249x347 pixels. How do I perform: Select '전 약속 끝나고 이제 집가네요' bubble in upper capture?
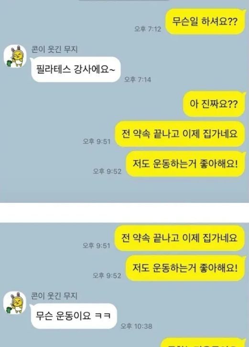(180, 134)
